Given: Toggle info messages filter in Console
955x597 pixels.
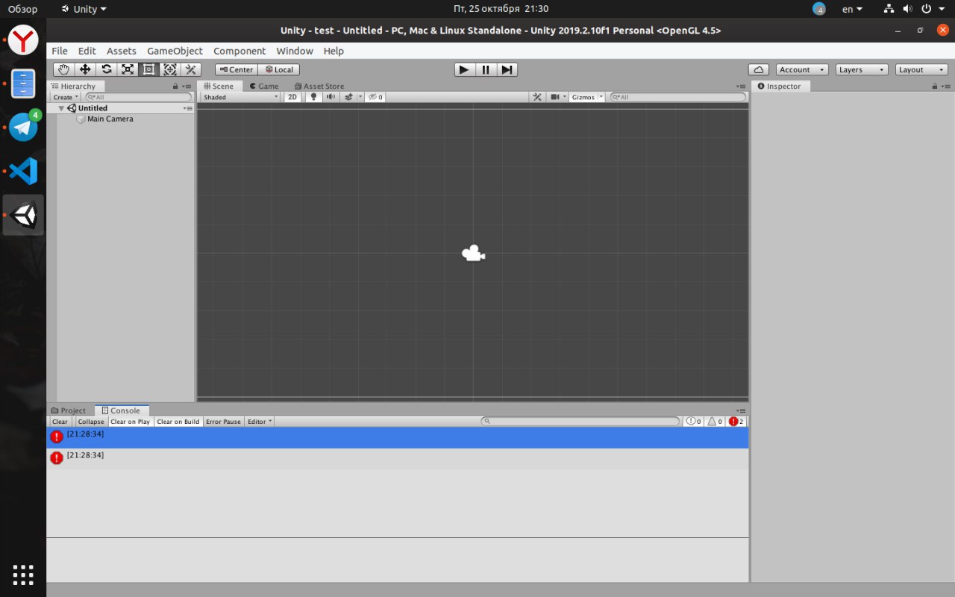Looking at the screenshot, I should click(694, 422).
